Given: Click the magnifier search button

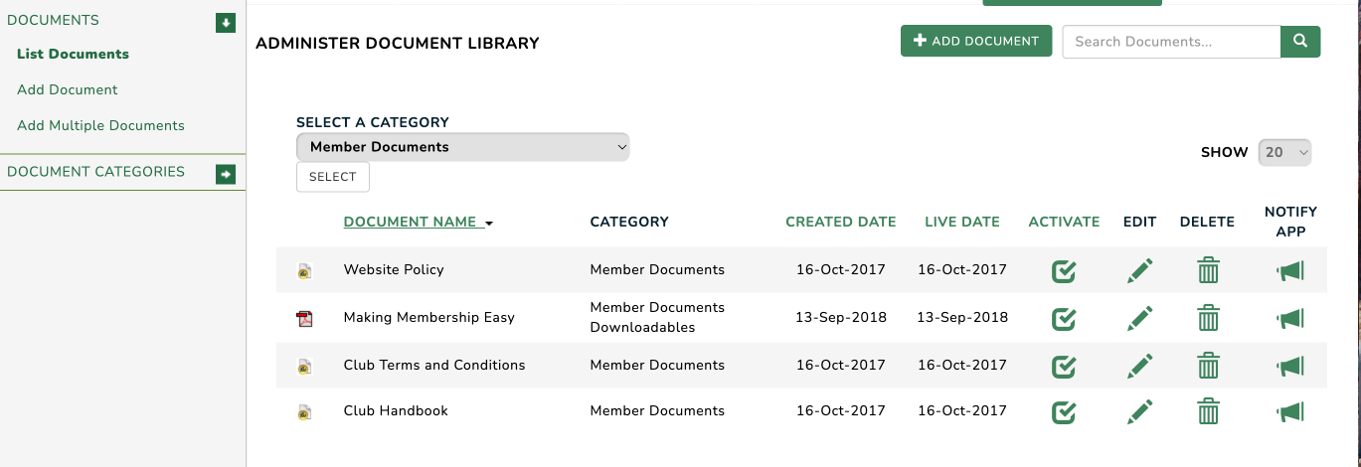Looking at the screenshot, I should coord(1300,42).
